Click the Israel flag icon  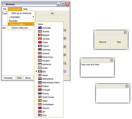point(40,68)
